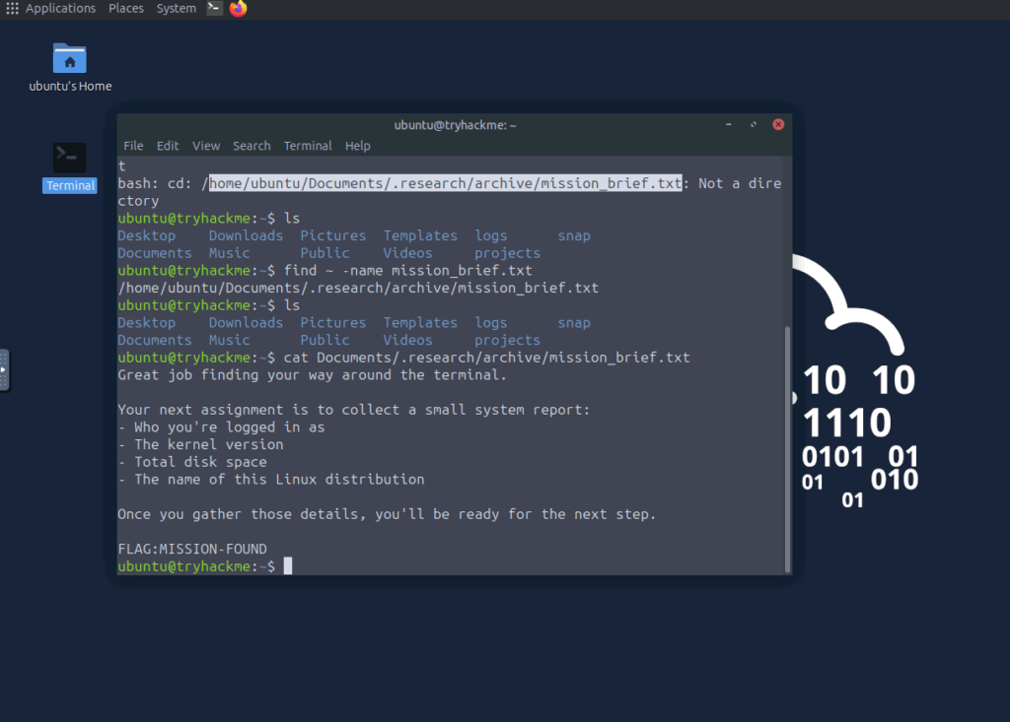Expand the side panel arrow handle on left edge
The image size is (1010, 722).
tap(4, 370)
